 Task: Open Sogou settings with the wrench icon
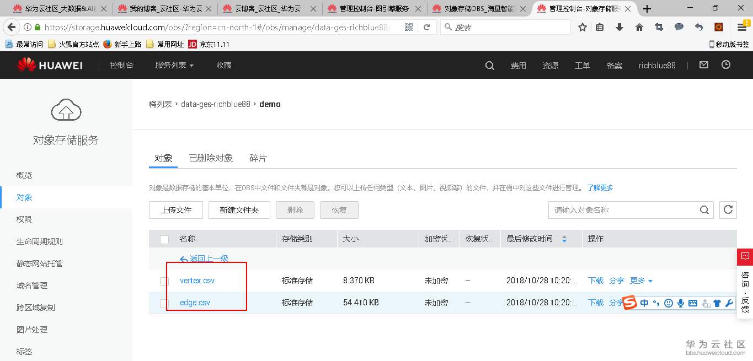pos(729,303)
